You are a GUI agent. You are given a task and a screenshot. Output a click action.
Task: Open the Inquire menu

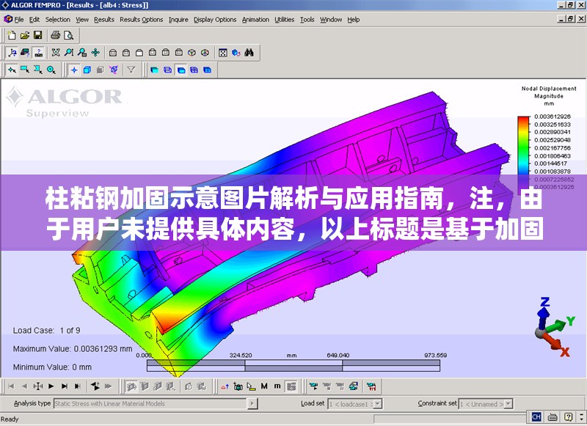[x=178, y=20]
